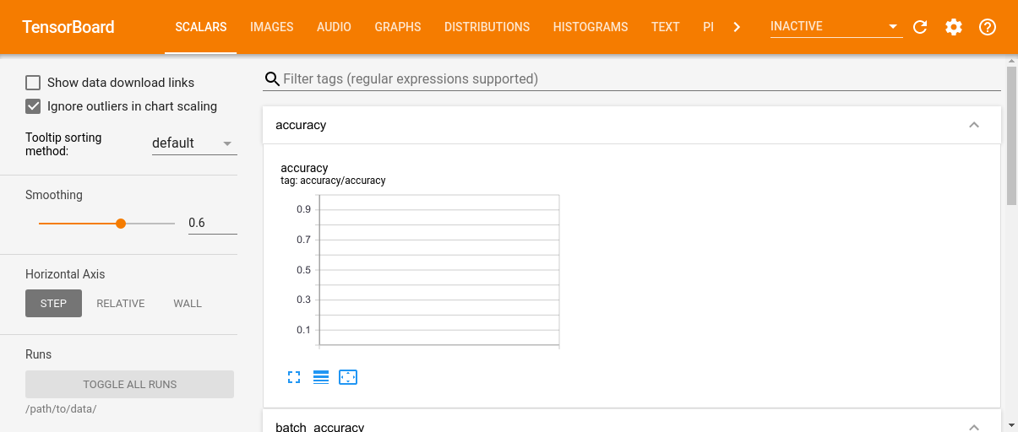Viewport: 1018px width, 432px height.
Task: Expand accuracy chart to full size
Action: 294,377
